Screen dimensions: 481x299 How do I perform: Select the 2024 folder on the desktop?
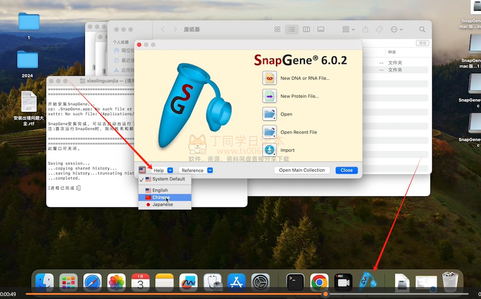click(x=28, y=61)
